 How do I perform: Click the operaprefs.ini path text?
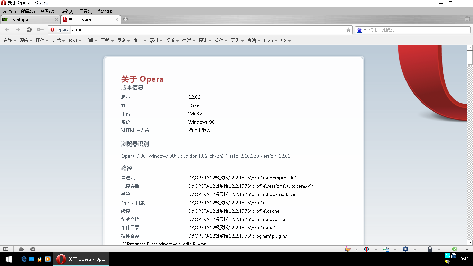click(x=242, y=178)
